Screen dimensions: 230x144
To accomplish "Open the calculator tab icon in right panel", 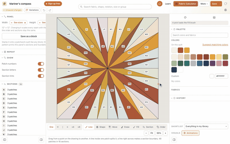I will tap(214, 18).
